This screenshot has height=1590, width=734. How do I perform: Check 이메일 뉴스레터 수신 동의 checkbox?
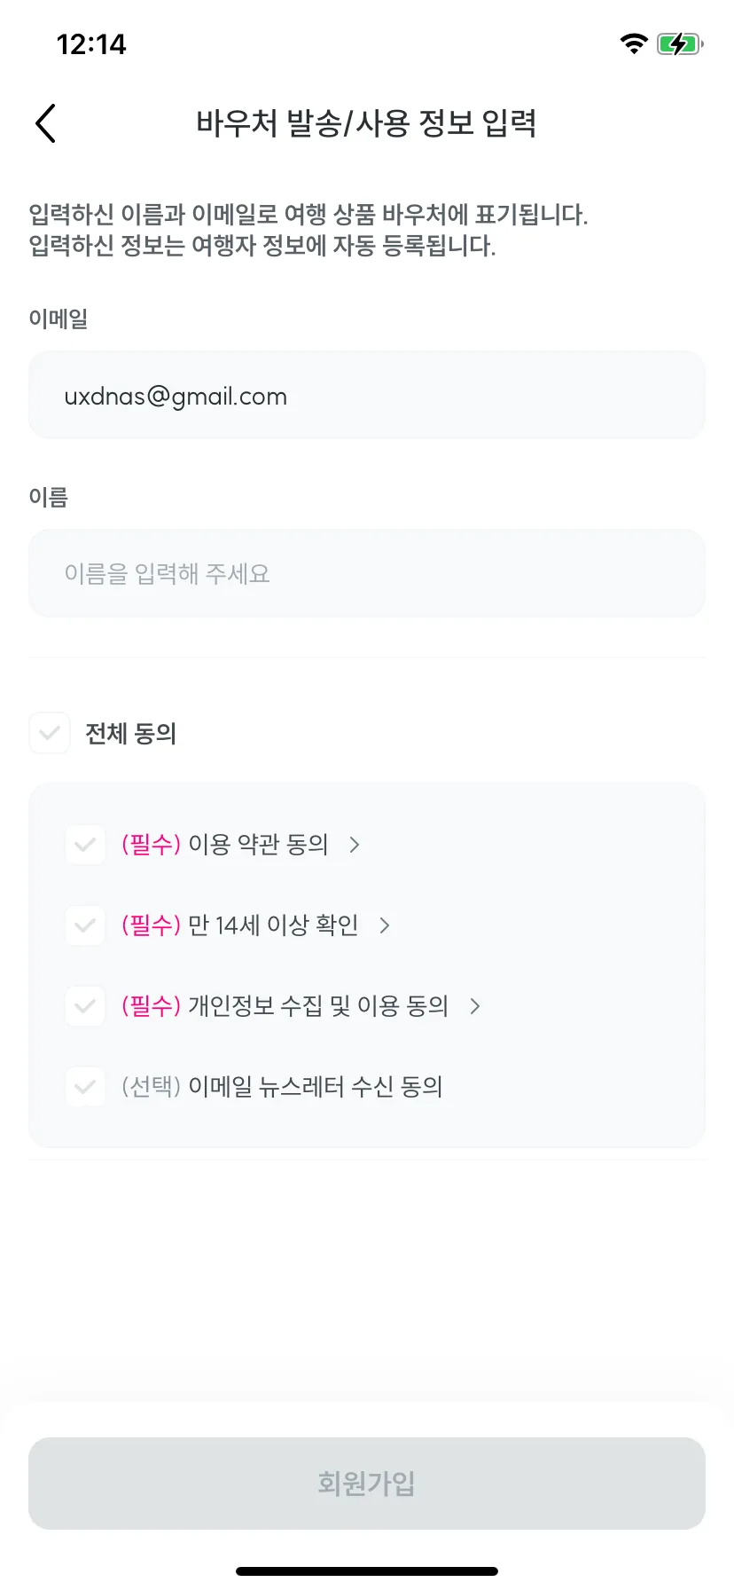click(x=85, y=1087)
